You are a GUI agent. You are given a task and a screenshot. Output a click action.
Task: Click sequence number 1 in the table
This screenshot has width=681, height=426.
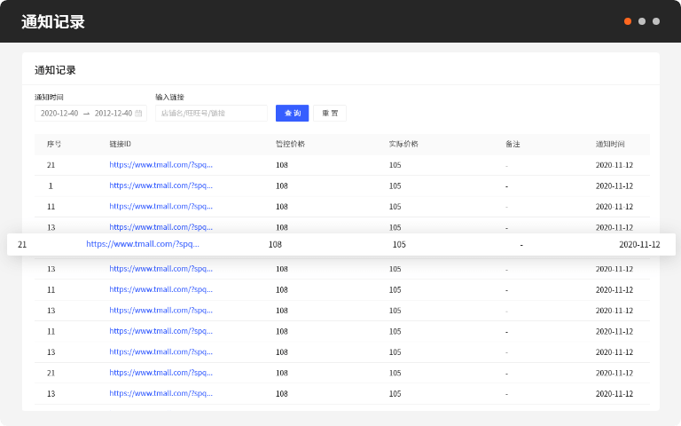[51, 186]
